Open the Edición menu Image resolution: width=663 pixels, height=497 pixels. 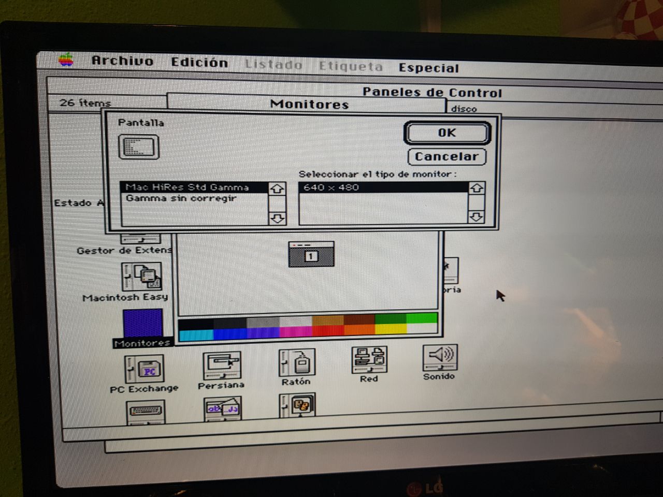coord(199,63)
